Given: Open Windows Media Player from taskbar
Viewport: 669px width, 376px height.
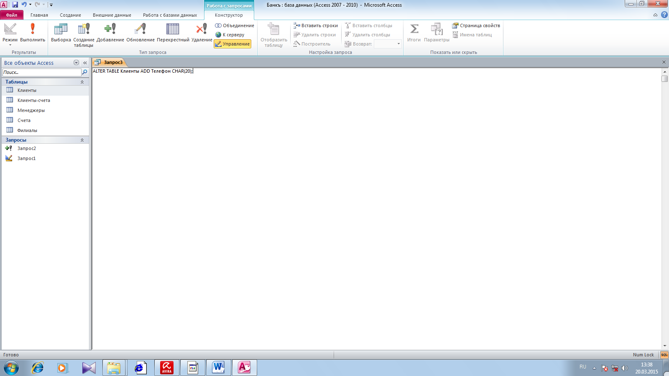Looking at the screenshot, I should (63, 368).
